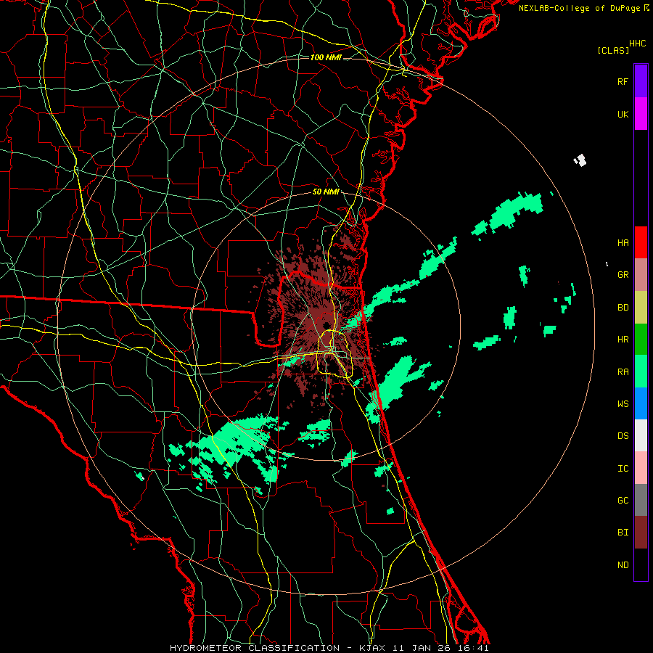Click the 'KJAX' station identifier in caption
The height and width of the screenshot is (653, 653).
pyautogui.click(x=372, y=648)
